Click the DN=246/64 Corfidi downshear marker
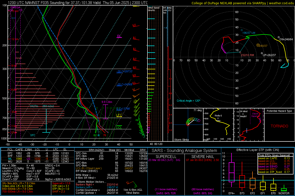This screenshot has width=295, height=196. click(x=279, y=37)
